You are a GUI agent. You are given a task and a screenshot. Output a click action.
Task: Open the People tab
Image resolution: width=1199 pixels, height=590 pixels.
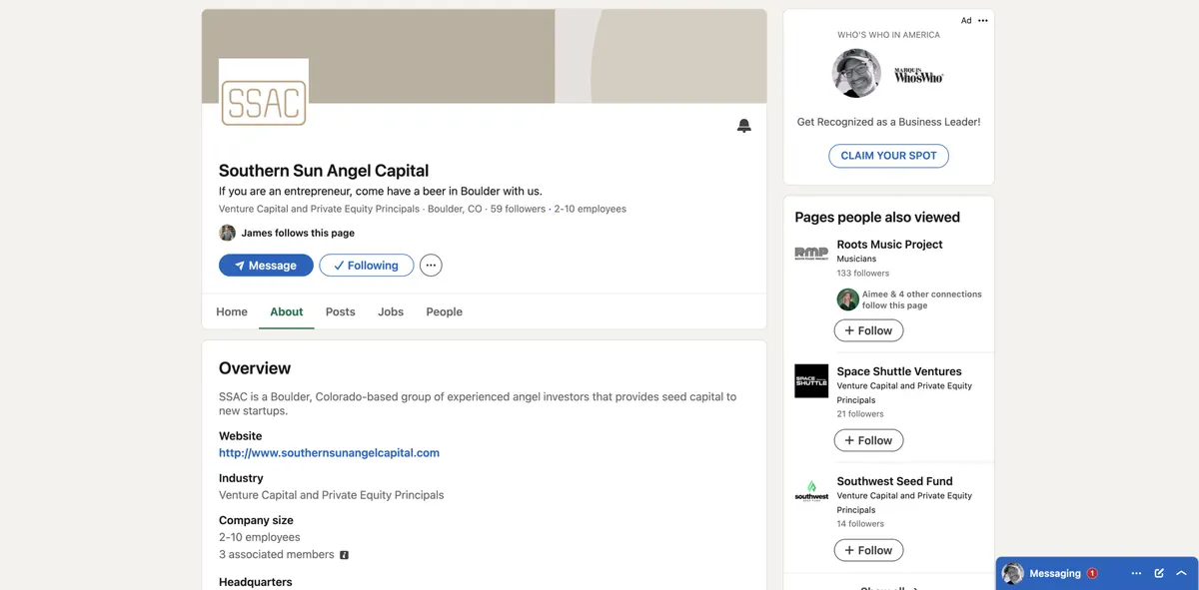click(445, 311)
